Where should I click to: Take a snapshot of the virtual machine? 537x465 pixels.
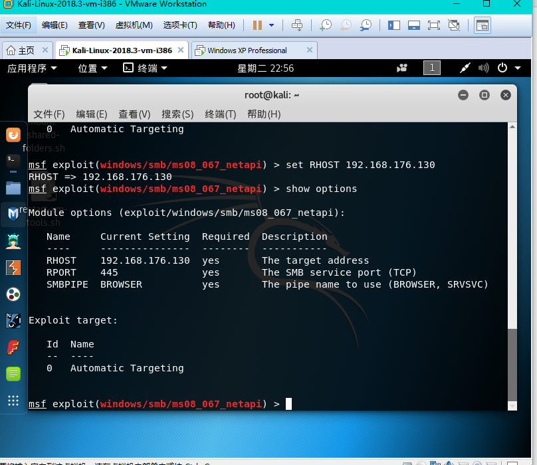point(326,25)
